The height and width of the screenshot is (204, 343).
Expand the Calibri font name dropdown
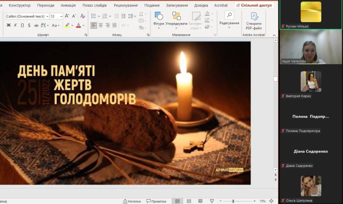point(47,16)
